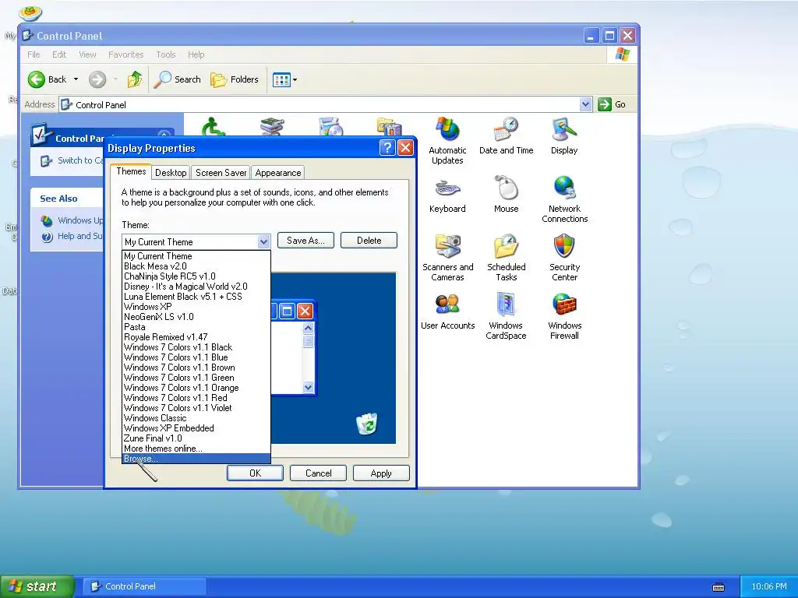Screen dimensions: 798x598
Task: Click the Help and Support icon in See Also
Action: [x=47, y=237]
